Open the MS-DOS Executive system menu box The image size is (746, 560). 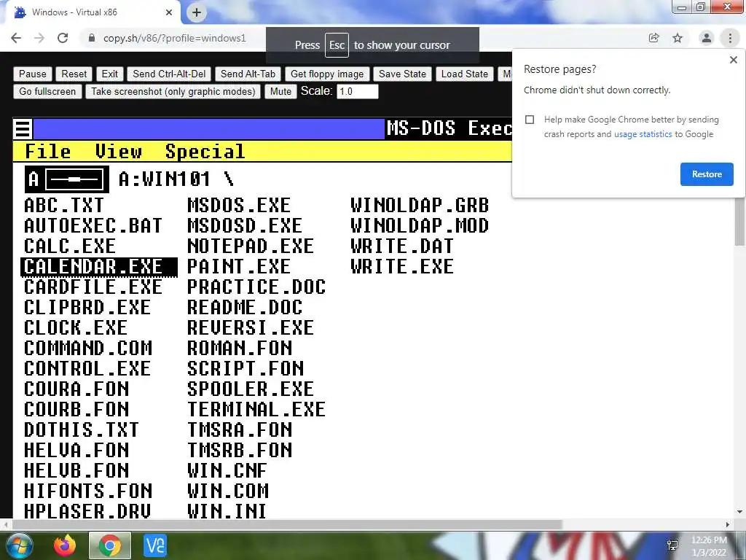click(23, 129)
